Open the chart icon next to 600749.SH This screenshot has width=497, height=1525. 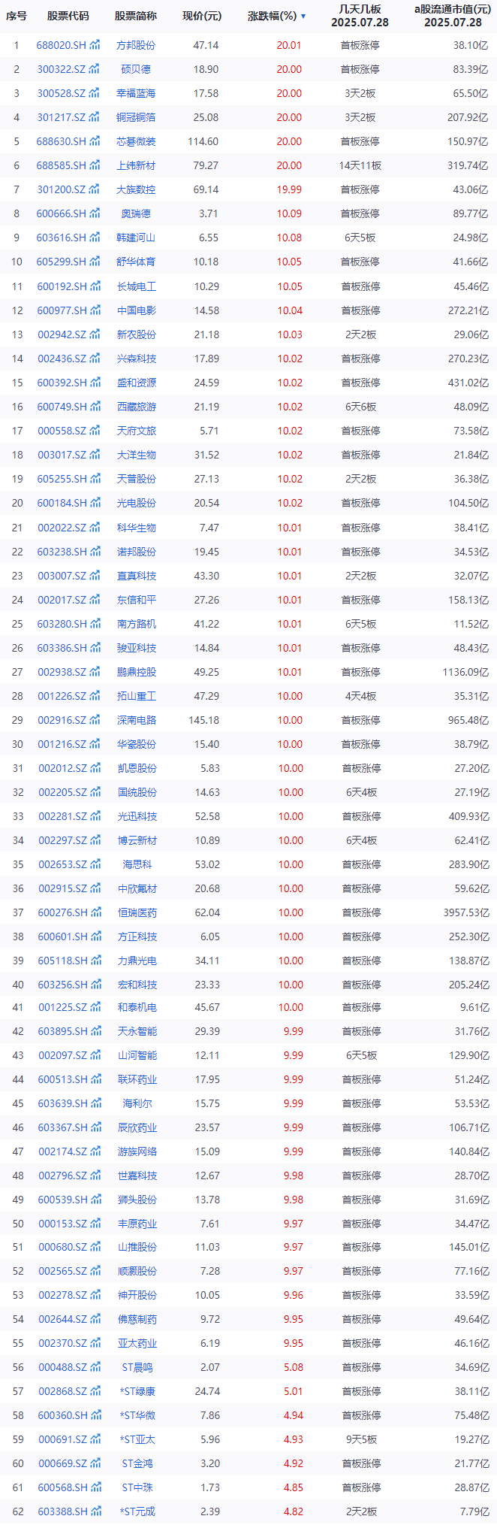coord(95,407)
